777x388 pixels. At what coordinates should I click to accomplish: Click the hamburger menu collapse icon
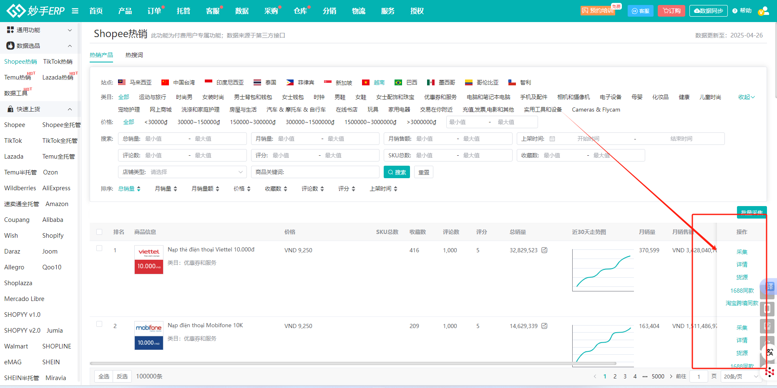[x=75, y=11]
